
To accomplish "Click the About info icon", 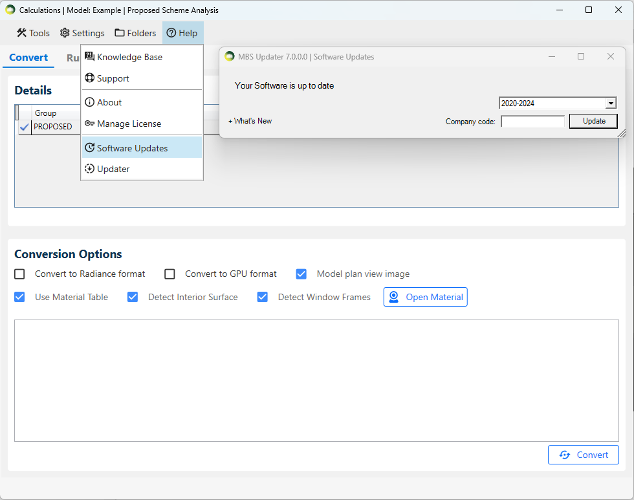I will point(89,102).
